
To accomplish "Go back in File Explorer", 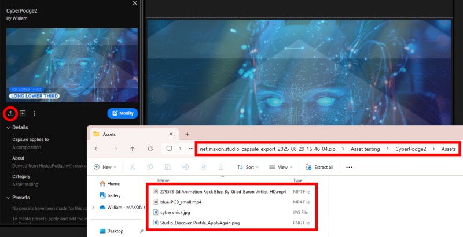I will tap(97, 149).
